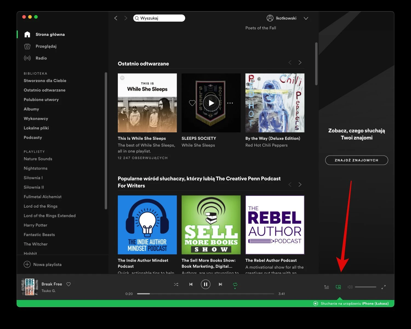Screen dimensions: 411x329
Task: Open the play queue icon
Action: coord(327,287)
